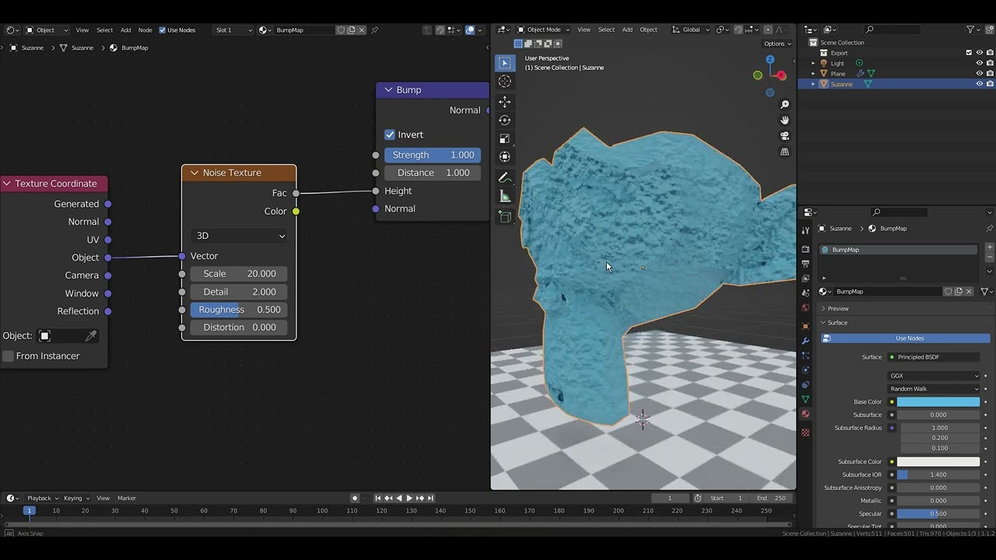Viewport: 996px width, 560px height.
Task: Disable Suzanne in renders via camera icon
Action: coord(990,83)
